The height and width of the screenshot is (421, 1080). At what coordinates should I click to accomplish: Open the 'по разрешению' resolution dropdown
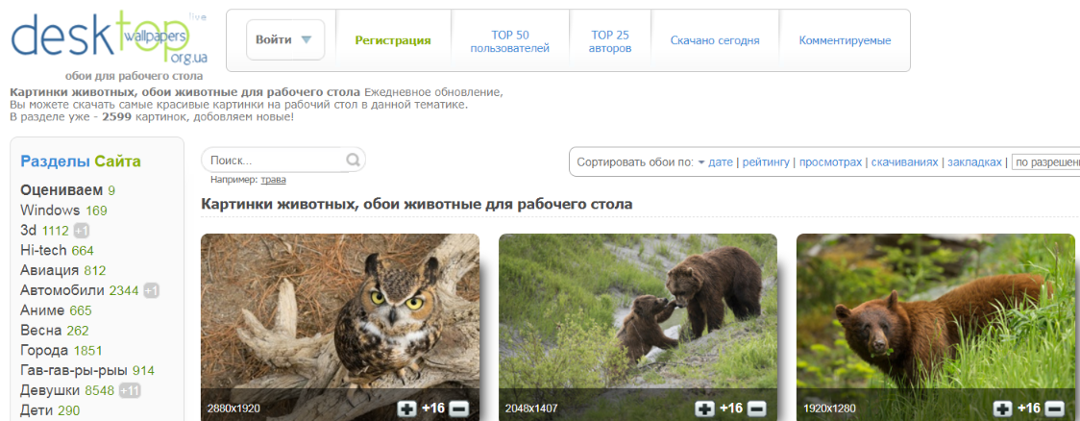1046,162
